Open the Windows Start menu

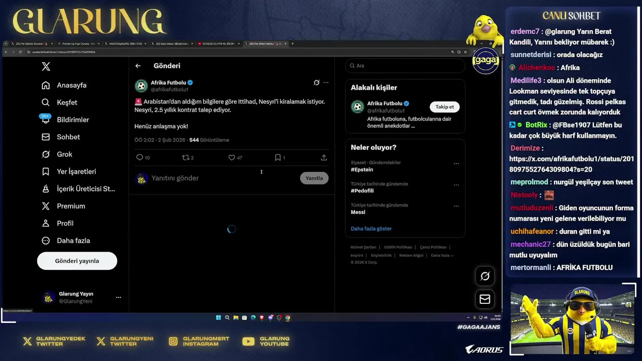pos(219,317)
